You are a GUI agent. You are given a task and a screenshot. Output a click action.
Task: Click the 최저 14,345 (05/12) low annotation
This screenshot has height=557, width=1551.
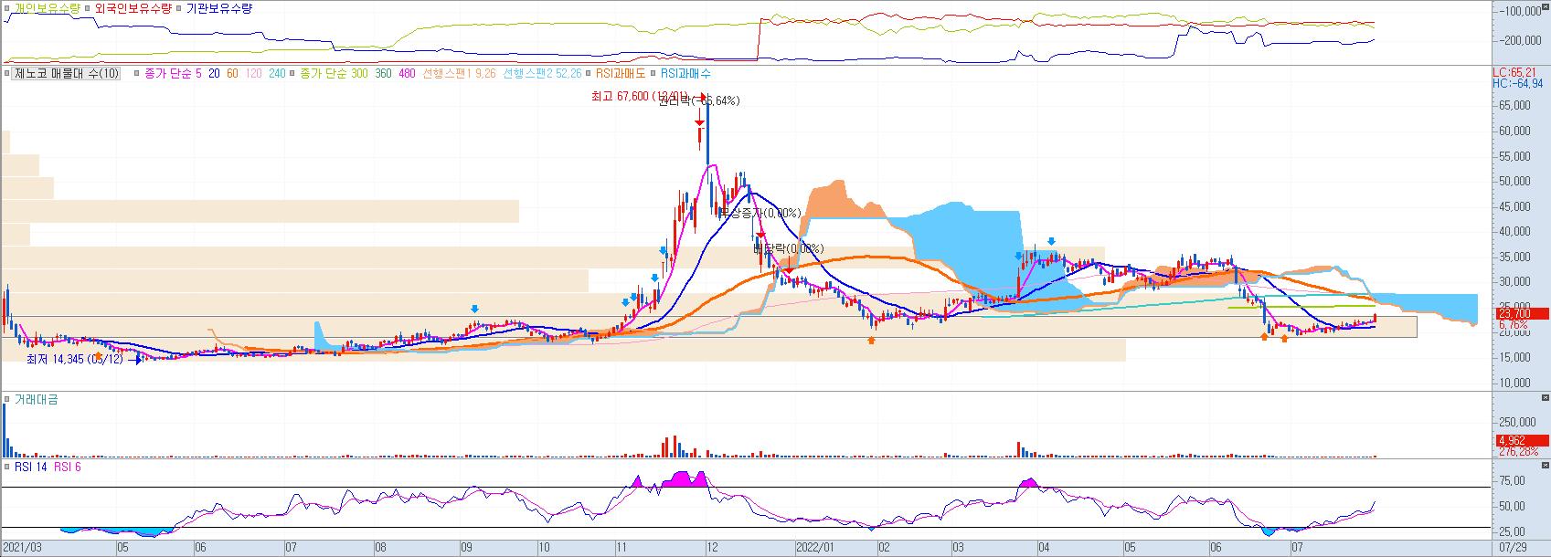74,360
